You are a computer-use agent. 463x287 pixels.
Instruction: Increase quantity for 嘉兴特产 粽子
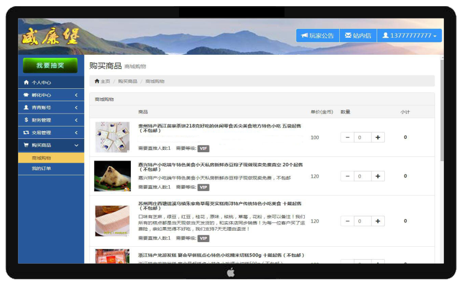[378, 176]
